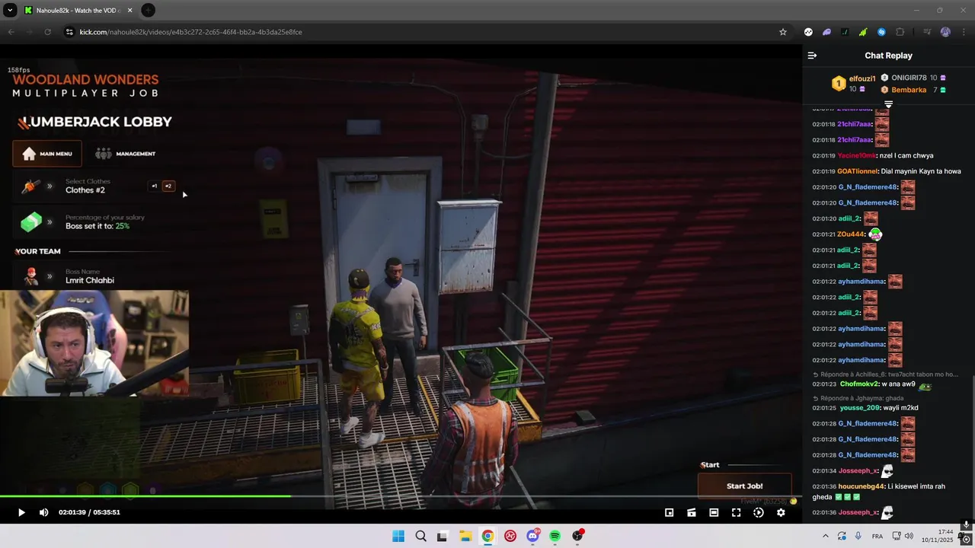Open elfouzi1's leaderboard entry
The width and height of the screenshot is (975, 548).
(852, 84)
